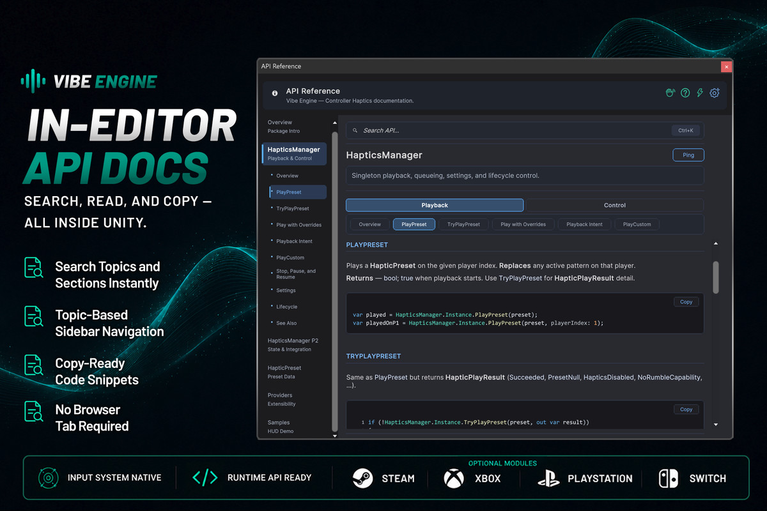The image size is (767, 511).
Task: Click sidebar scrollbar up arrow
Action: point(334,123)
